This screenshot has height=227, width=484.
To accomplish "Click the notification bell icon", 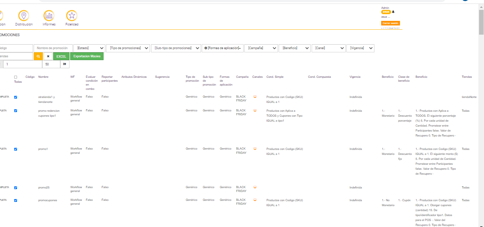I will [x=393, y=12].
